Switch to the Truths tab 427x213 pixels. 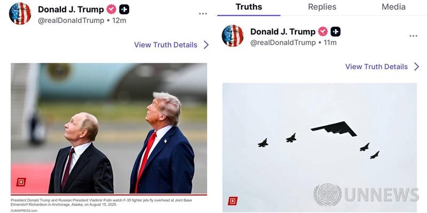click(x=249, y=7)
